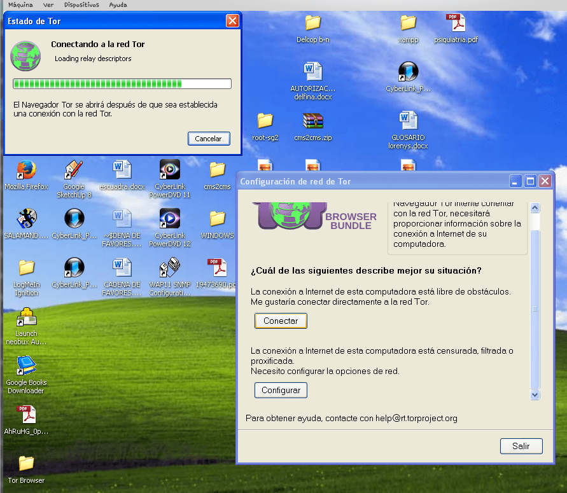Click the Tor onion globe status icon
This screenshot has height=493, width=567.
coord(25,56)
